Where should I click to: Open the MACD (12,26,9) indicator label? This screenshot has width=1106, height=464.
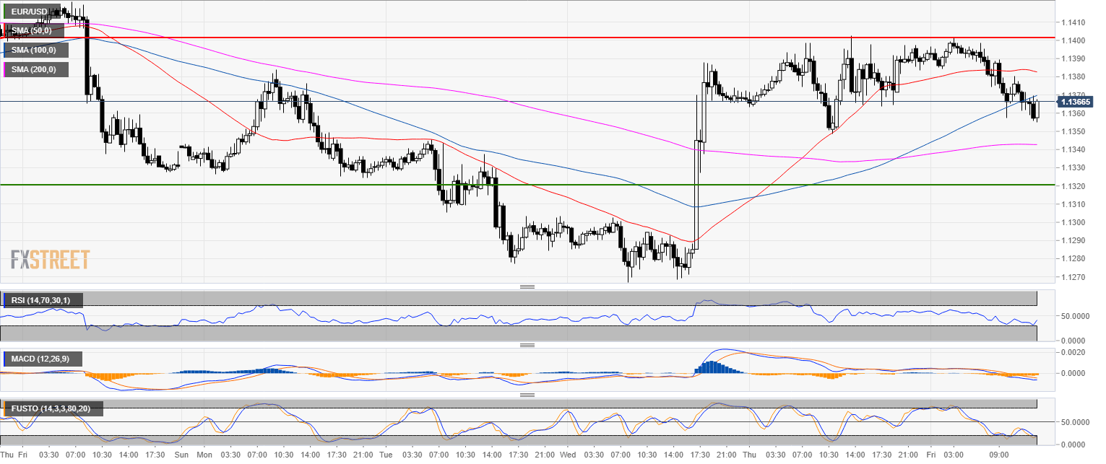click(45, 359)
